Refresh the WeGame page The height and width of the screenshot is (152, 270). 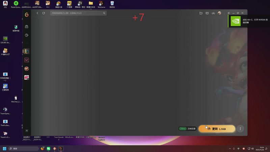pyautogui.click(x=44, y=13)
